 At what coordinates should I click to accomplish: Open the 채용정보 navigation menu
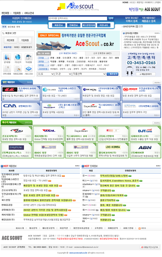[59, 25]
